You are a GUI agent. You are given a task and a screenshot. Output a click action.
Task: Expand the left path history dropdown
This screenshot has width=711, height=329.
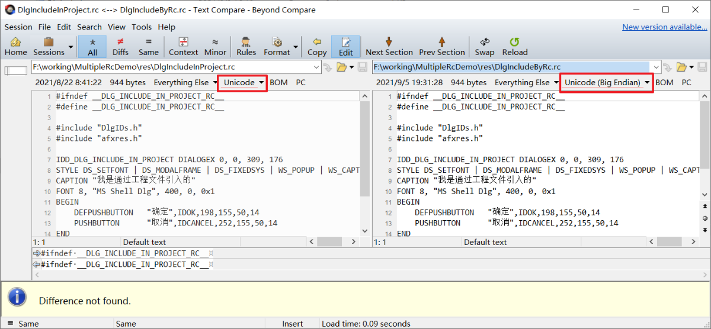(x=316, y=67)
